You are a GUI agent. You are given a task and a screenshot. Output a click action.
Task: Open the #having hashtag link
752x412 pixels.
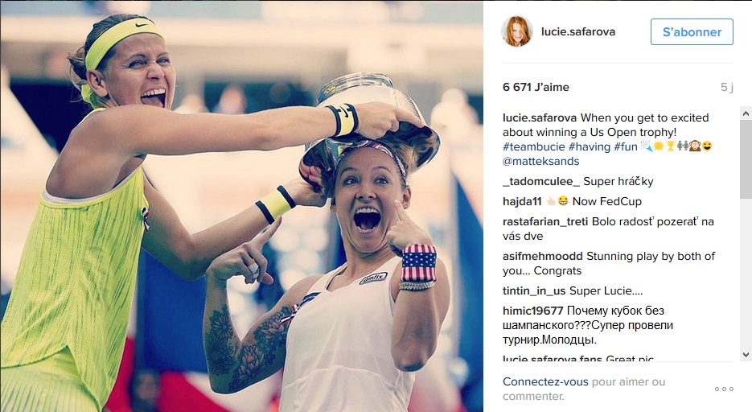click(590, 146)
